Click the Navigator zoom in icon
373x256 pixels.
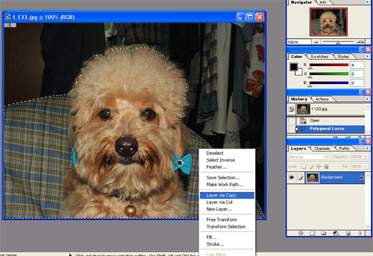(x=360, y=42)
